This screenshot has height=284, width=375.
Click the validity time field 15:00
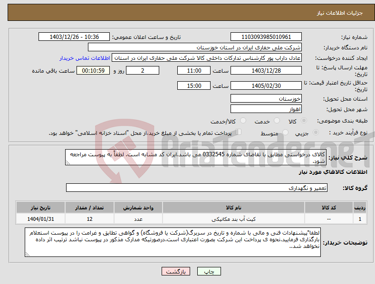(x=194, y=85)
